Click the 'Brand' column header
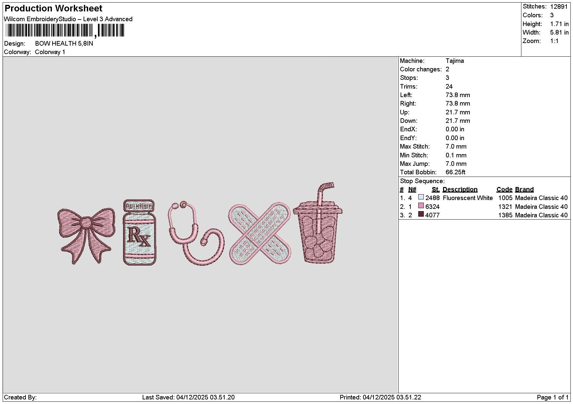 (x=524, y=190)
